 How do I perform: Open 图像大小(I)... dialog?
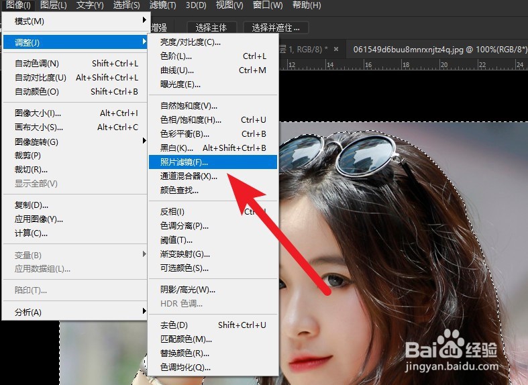coord(74,113)
